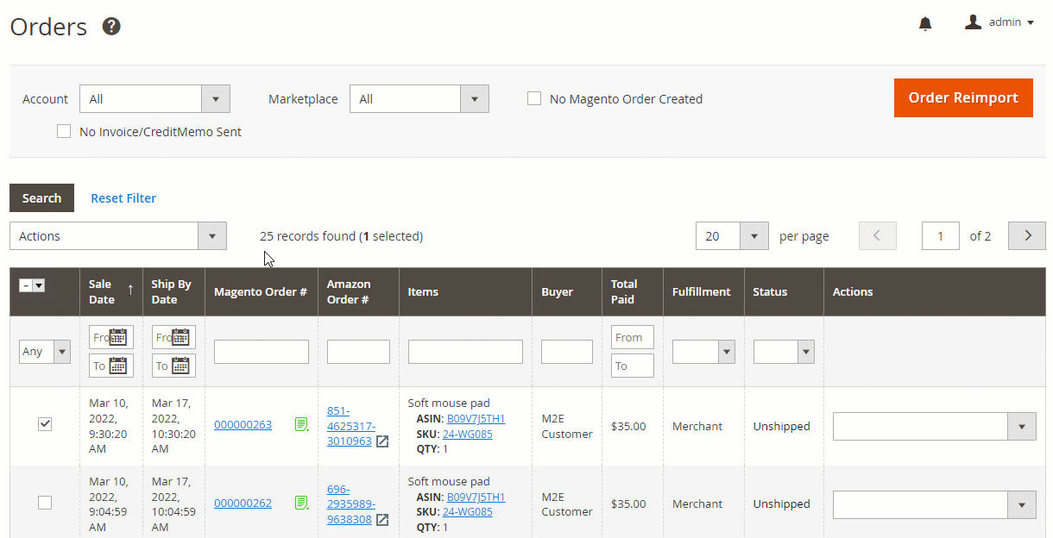The width and height of the screenshot is (1053, 538).
Task: Open the Marketplace dropdown
Action: tap(419, 99)
